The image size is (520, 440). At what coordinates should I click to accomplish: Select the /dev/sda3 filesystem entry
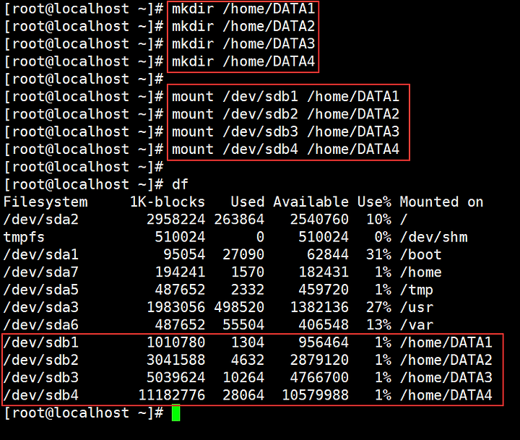(40, 308)
